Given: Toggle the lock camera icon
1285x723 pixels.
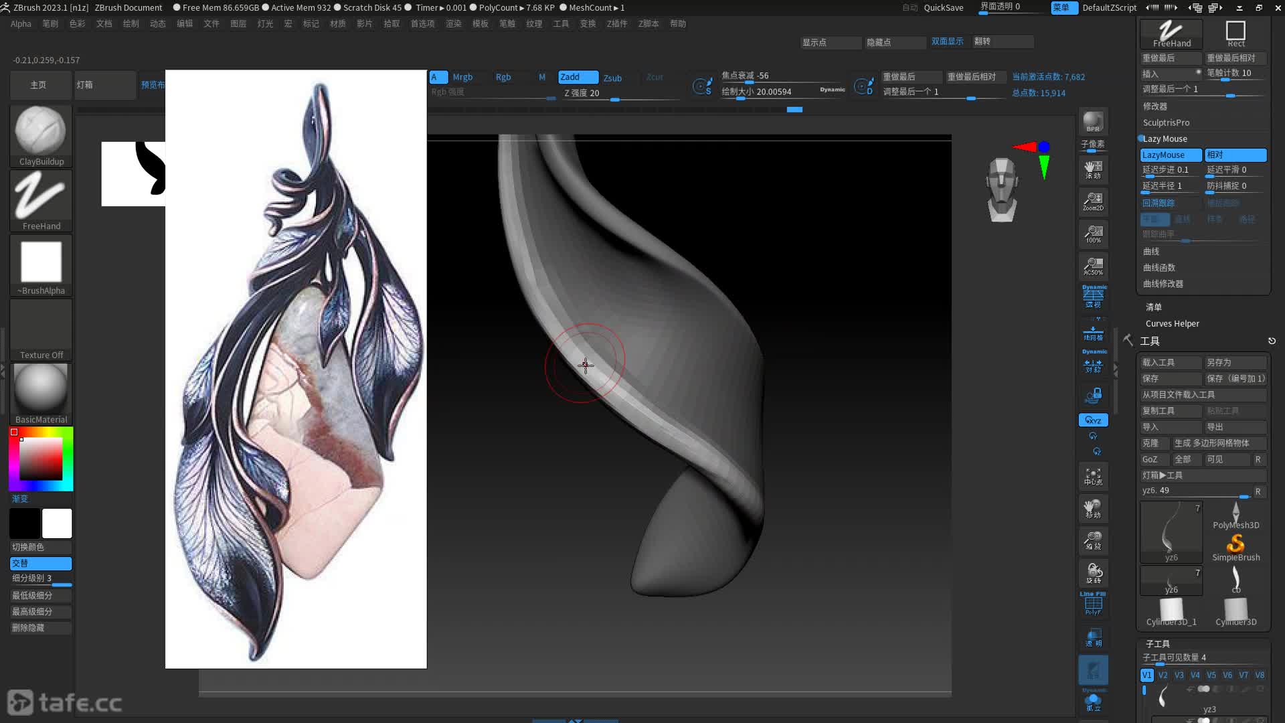Looking at the screenshot, I should point(1093,396).
